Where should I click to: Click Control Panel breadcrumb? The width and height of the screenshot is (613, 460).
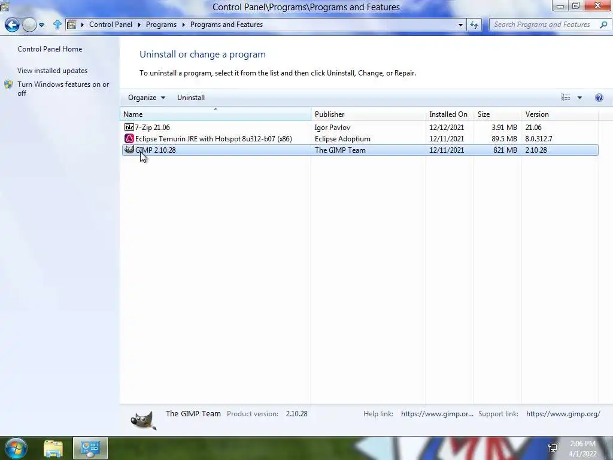111,24
